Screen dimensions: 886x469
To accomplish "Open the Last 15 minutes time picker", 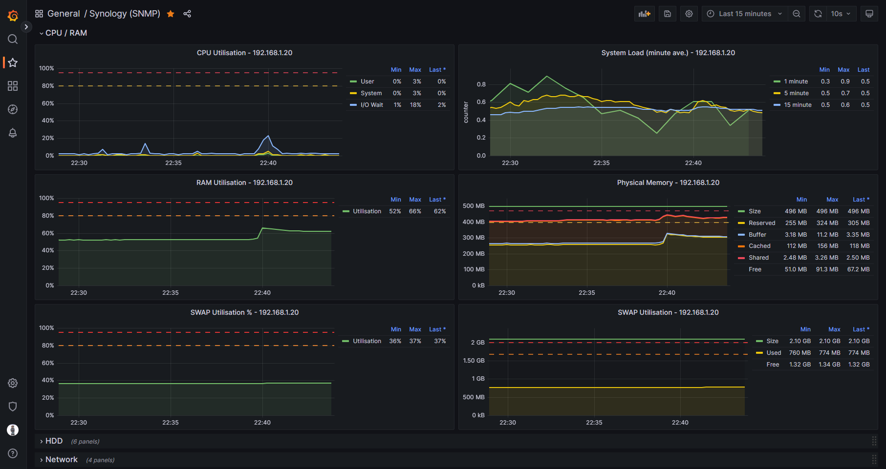I will 744,14.
